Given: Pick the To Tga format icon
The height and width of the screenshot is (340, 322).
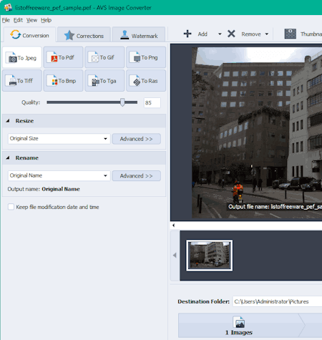Looking at the screenshot, I should click(95, 81).
